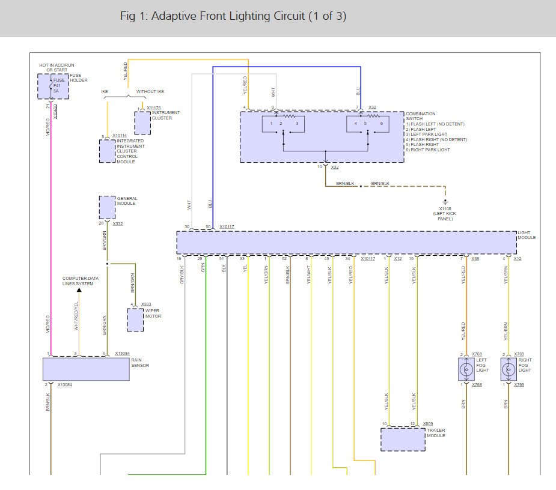The image size is (556, 490).
Task: Click the BLU wire label above light module pin 50
Action: tap(210, 204)
